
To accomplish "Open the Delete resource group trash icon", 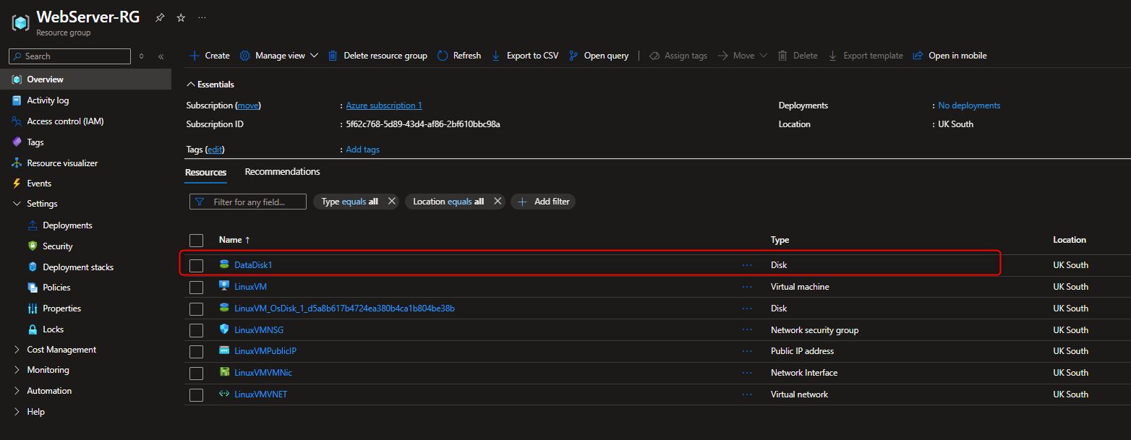I will pos(333,55).
